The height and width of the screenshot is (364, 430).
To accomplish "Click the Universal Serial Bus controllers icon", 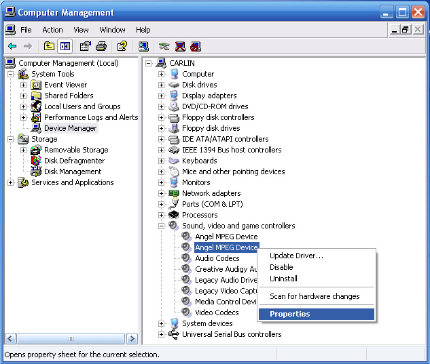I will (174, 334).
